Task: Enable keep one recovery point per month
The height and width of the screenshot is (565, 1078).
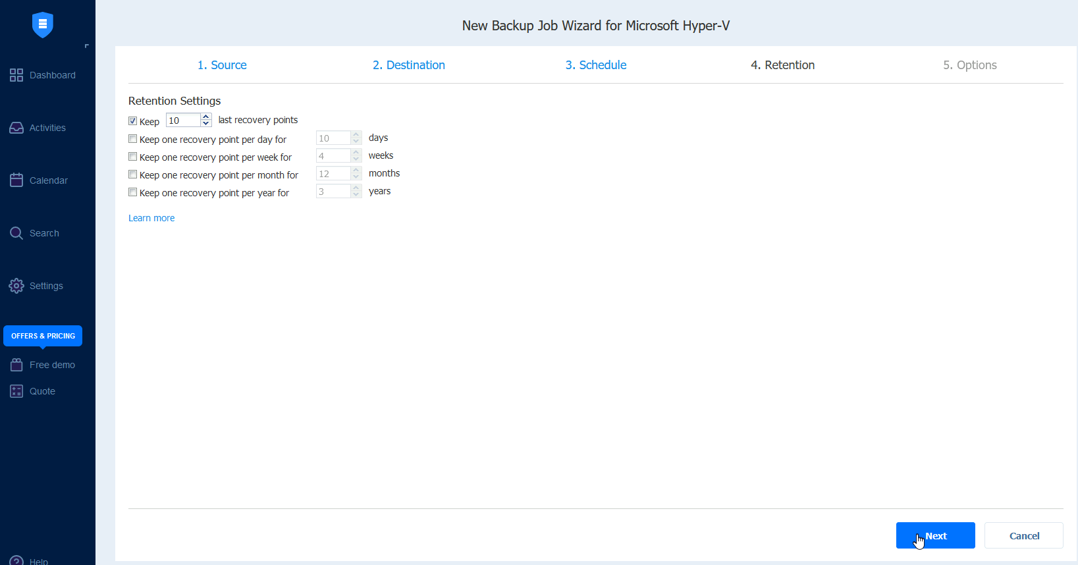Action: click(x=133, y=175)
